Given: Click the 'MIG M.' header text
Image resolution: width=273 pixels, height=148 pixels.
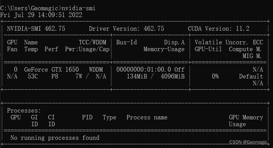Looking at the screenshot, I should point(252,56).
